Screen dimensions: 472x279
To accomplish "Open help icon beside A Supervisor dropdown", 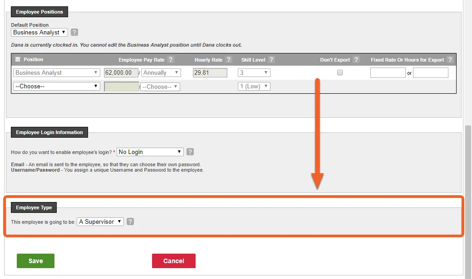I will tap(130, 221).
